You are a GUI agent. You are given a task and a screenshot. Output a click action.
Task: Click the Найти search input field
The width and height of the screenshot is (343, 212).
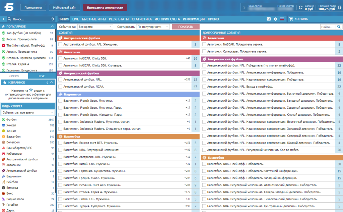(328, 27)
